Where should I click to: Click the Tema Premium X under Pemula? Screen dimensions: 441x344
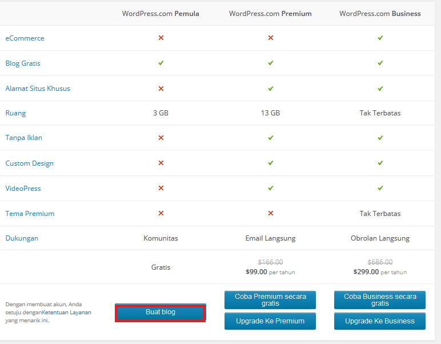click(x=161, y=213)
